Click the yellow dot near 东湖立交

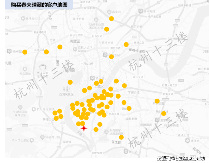tap(126, 44)
